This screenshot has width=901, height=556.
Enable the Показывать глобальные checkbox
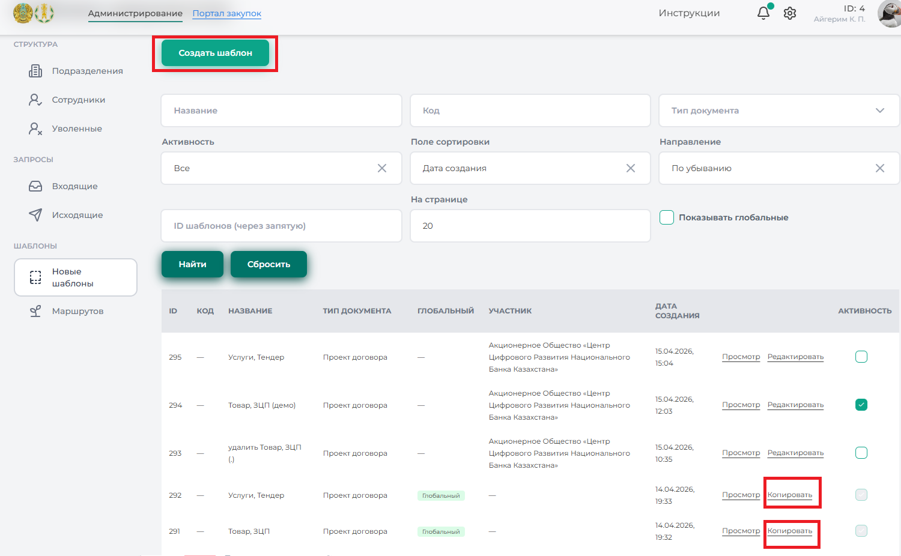tap(667, 217)
